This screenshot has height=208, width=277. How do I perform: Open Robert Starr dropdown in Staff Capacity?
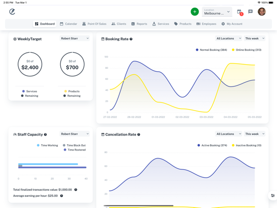point(75,134)
